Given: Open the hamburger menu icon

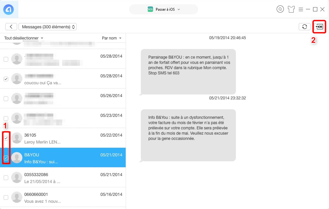Looking at the screenshot, I should tap(301, 9).
